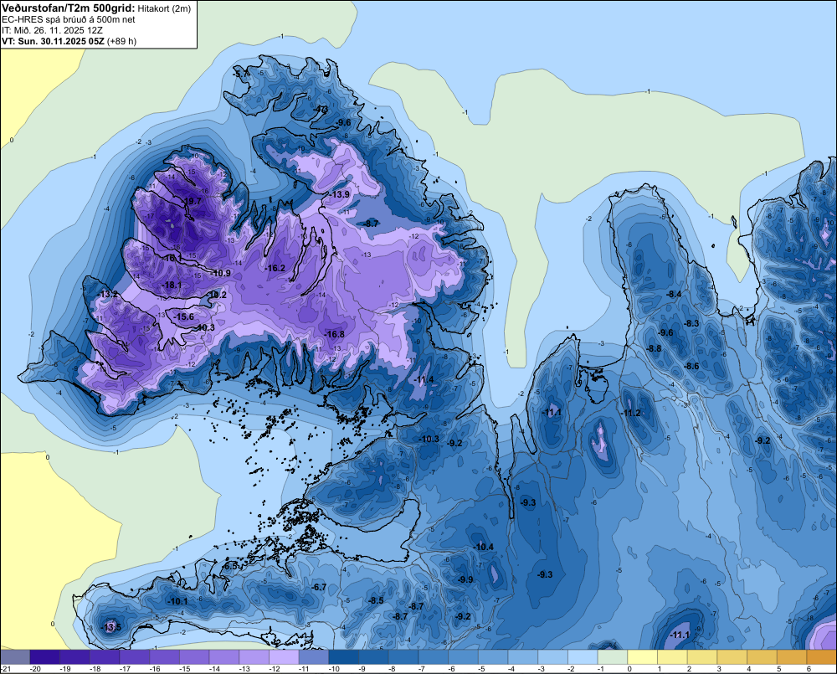Select the -10.9 temperature label
Viewport: 837px width, 674px height.
220,273
